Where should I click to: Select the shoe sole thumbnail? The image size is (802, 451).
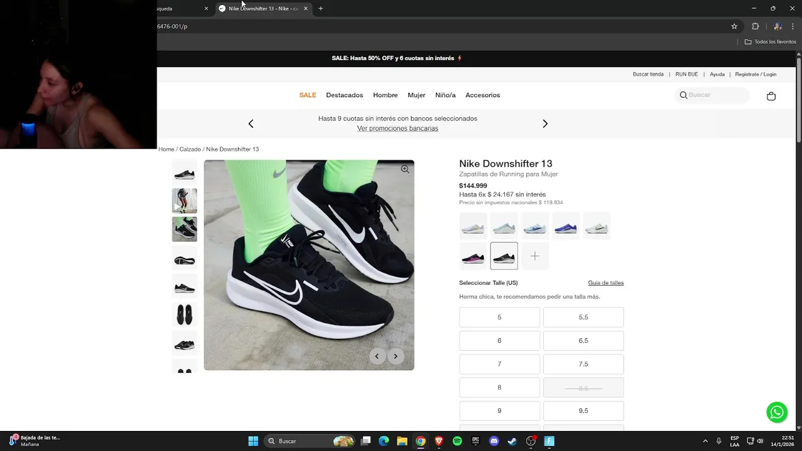click(x=184, y=257)
